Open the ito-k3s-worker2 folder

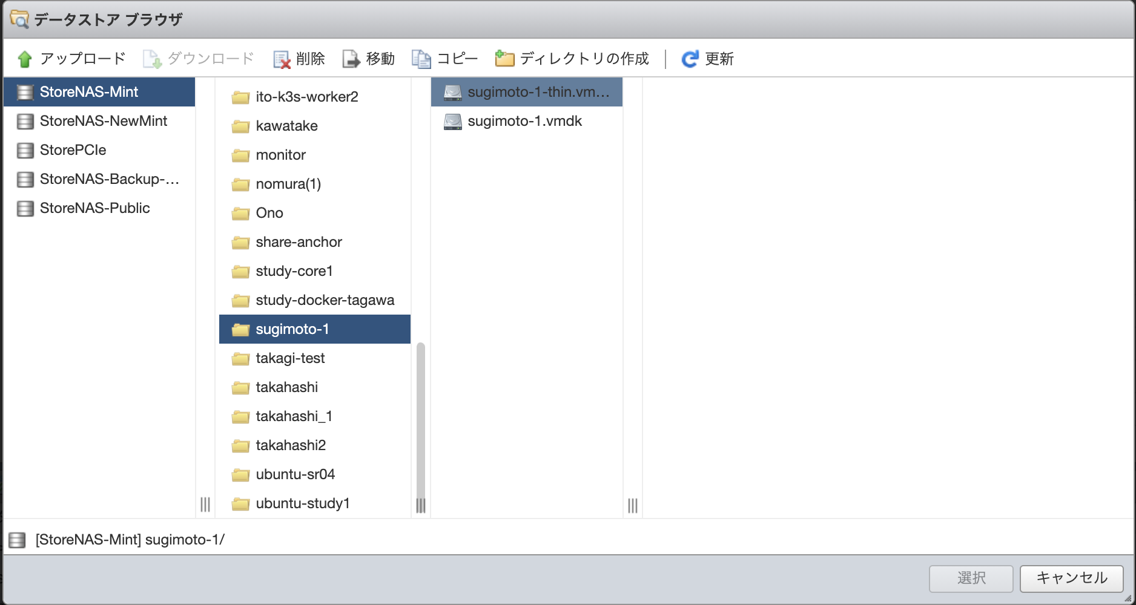306,97
